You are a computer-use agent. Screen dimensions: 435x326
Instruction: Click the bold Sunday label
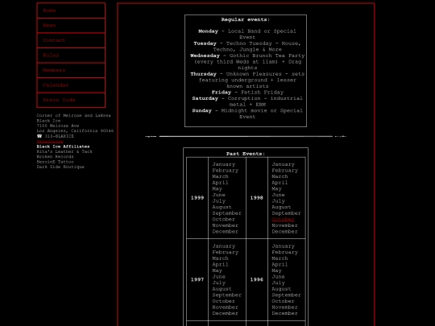(201, 110)
